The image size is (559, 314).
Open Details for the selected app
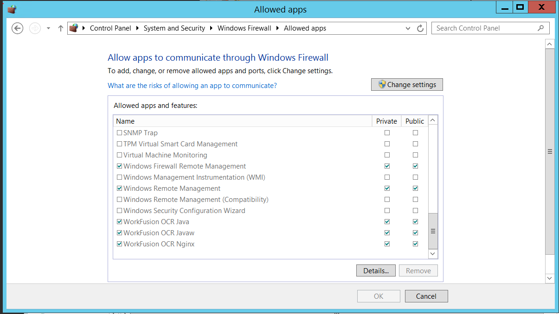pos(376,271)
